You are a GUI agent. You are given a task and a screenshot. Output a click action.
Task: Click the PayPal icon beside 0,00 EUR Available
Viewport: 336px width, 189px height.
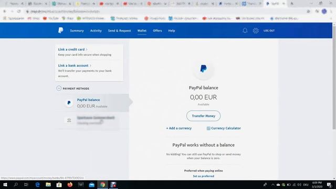(69, 103)
